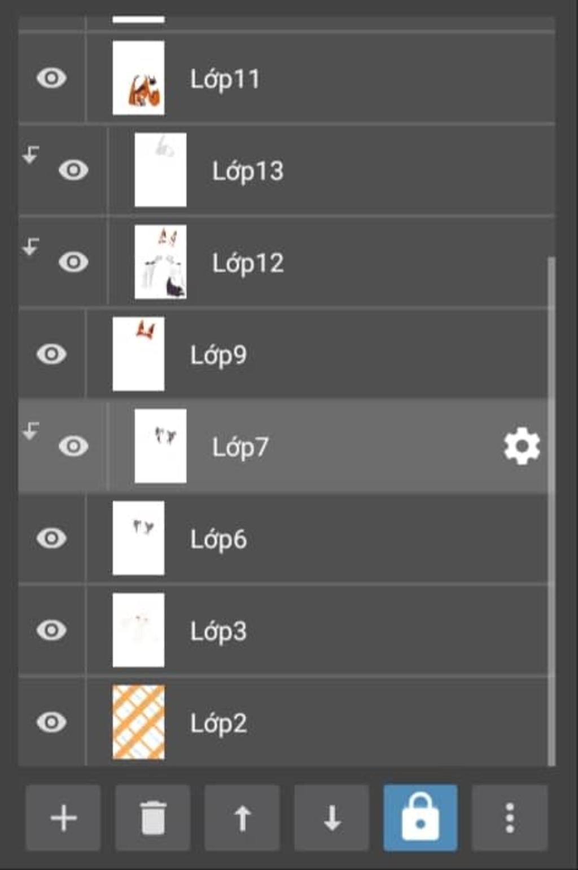
Task: Toggle the blue layer lock button
Action: pos(421,817)
